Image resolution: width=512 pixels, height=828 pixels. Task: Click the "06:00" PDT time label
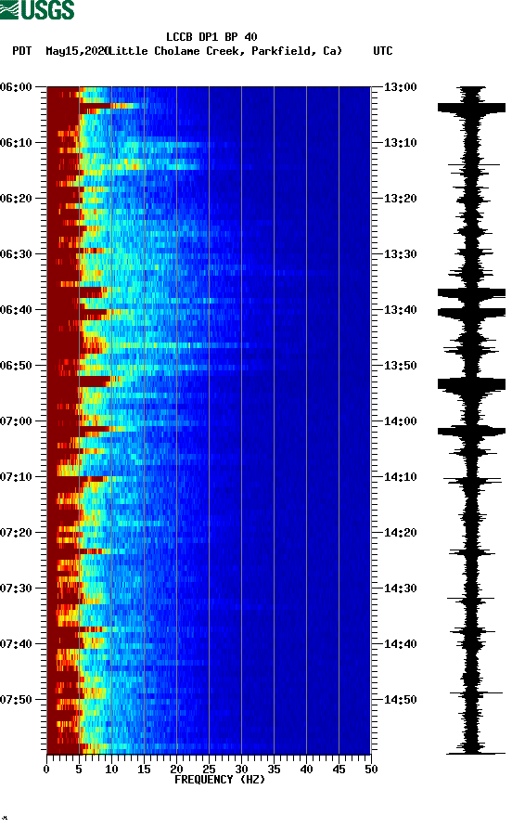(x=16, y=87)
